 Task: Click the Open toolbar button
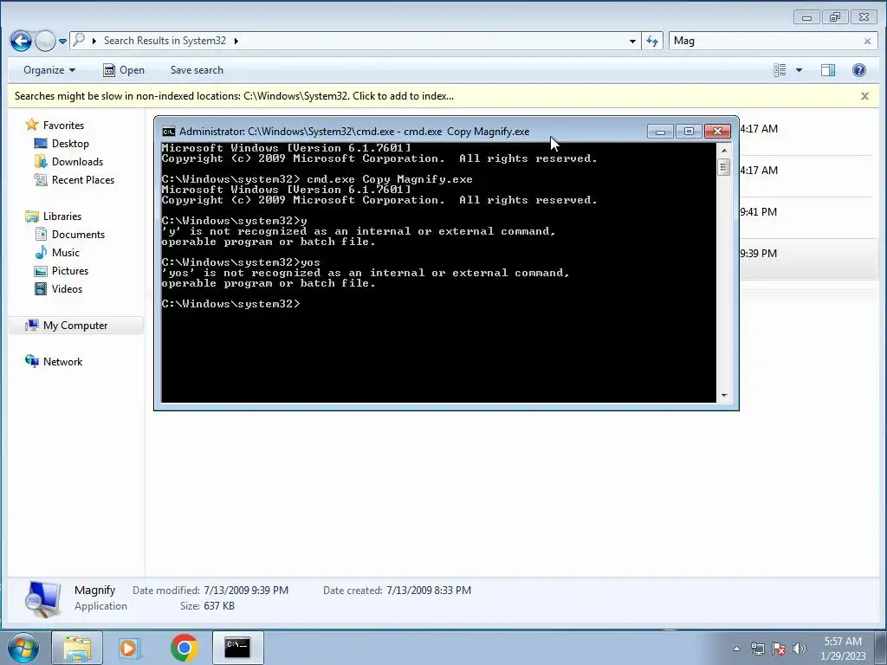(x=124, y=70)
